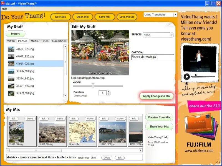Viewport: 222px width, 166px height.
Task: Open the Effects dropdown set to None
Action: (x=172, y=35)
